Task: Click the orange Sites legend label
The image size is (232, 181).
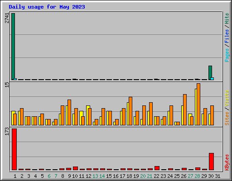Action: pyautogui.click(x=227, y=119)
